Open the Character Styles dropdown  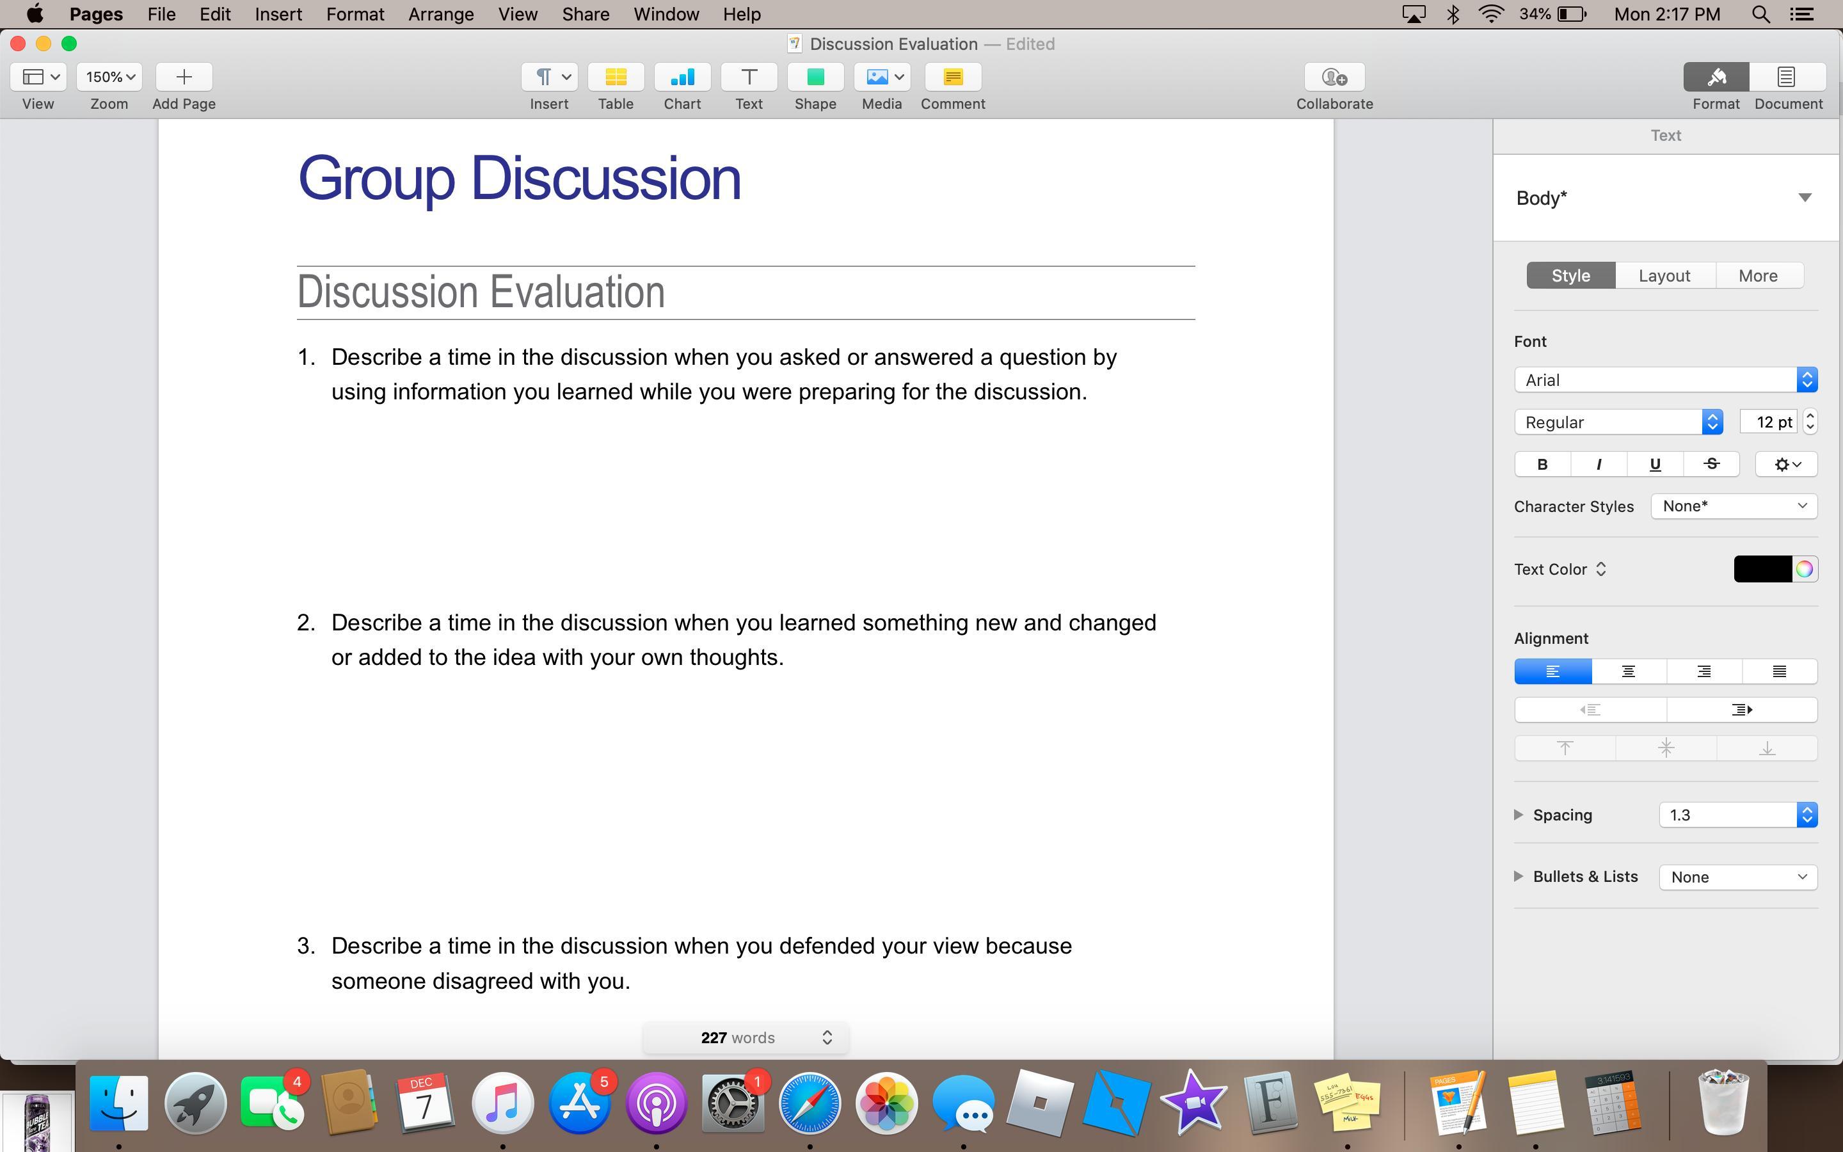pyautogui.click(x=1734, y=506)
